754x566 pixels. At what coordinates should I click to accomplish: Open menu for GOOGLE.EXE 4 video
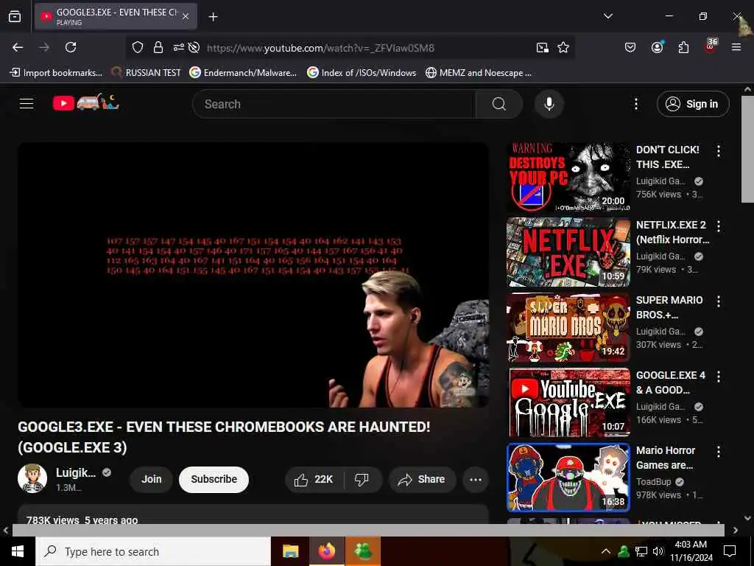coord(719,377)
